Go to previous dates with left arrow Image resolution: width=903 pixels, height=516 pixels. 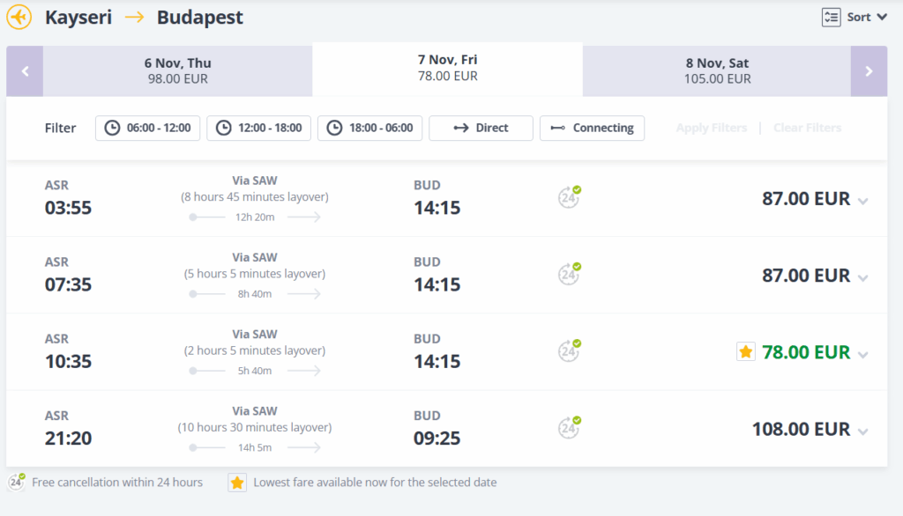(25, 71)
